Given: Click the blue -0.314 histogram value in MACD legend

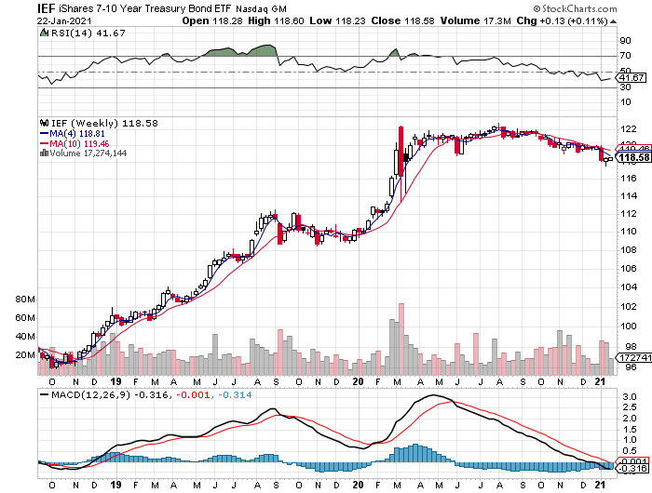Looking at the screenshot, I should pos(235,395).
